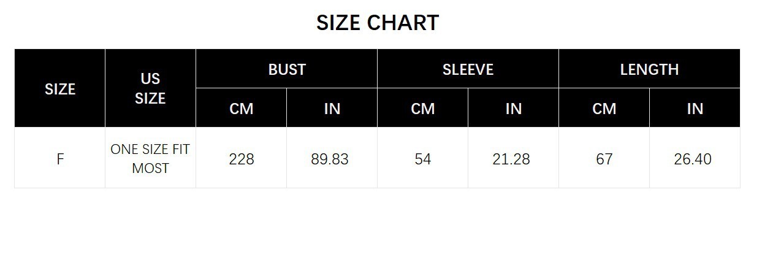
Task: Select the US SIZE column header
Action: [x=150, y=88]
